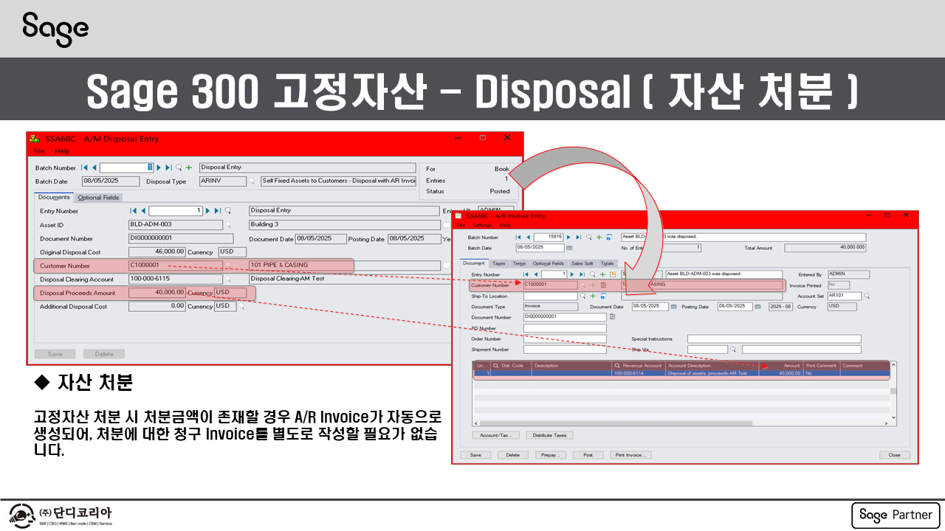Open File menu in A/M Disposal Entry

pos(39,151)
